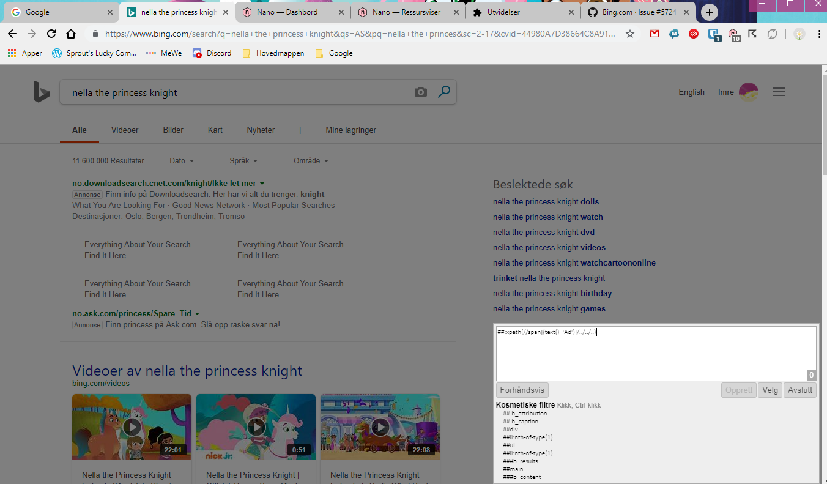
Task: Open the Bing hamburger menu
Action: coord(779,92)
